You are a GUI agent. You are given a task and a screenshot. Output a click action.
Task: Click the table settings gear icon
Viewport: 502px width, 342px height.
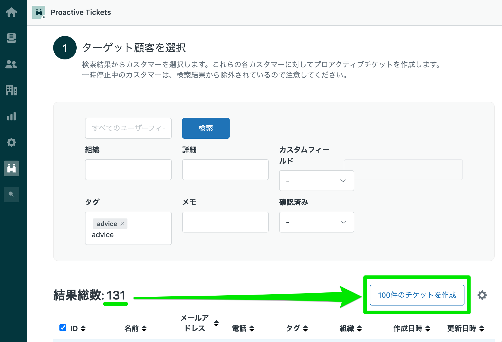[x=482, y=295]
